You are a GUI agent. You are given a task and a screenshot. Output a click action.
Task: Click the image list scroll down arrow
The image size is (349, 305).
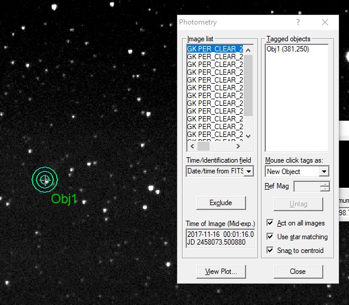click(248, 136)
